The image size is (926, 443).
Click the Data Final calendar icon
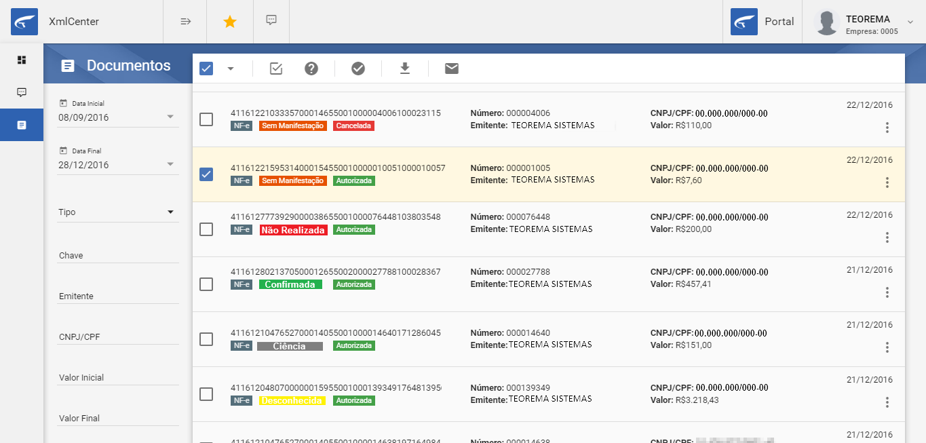(x=63, y=151)
